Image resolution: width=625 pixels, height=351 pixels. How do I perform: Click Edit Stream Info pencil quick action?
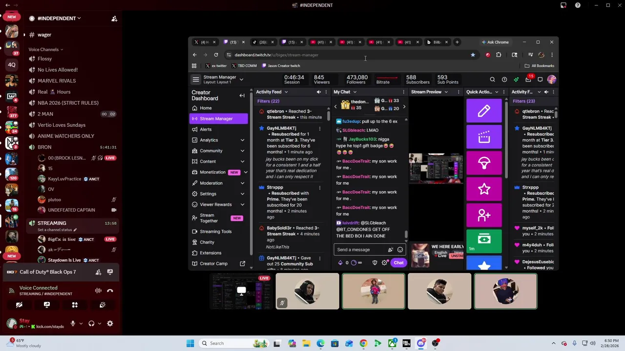click(484, 111)
